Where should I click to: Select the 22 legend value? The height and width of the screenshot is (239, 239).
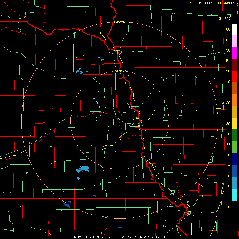pyautogui.click(x=228, y=144)
